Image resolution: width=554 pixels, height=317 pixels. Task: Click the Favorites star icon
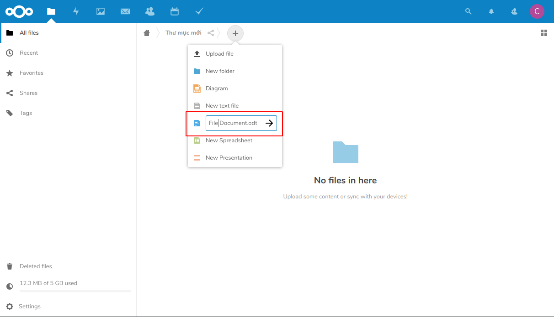10,73
